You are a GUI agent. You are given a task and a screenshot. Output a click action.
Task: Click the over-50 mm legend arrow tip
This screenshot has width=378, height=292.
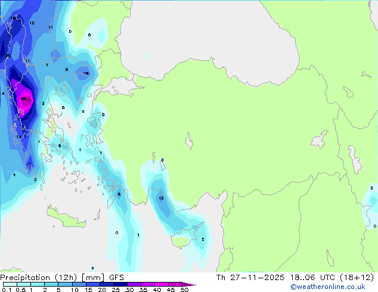[x=189, y=284]
